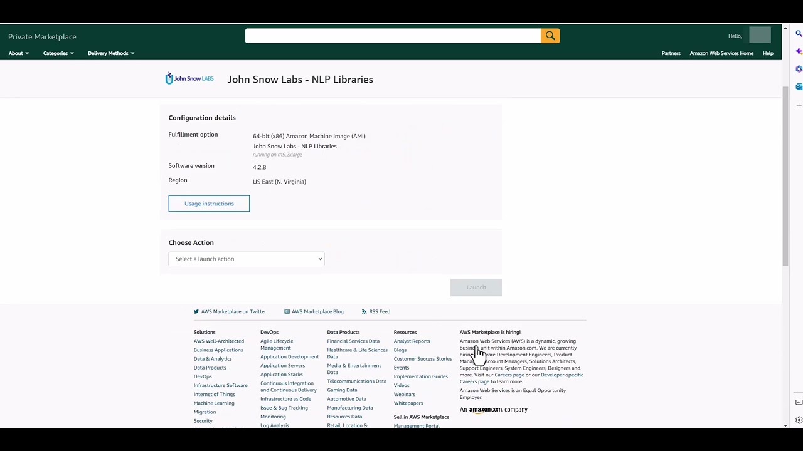Click the Partners menu item
The height and width of the screenshot is (451, 803).
[x=671, y=53]
